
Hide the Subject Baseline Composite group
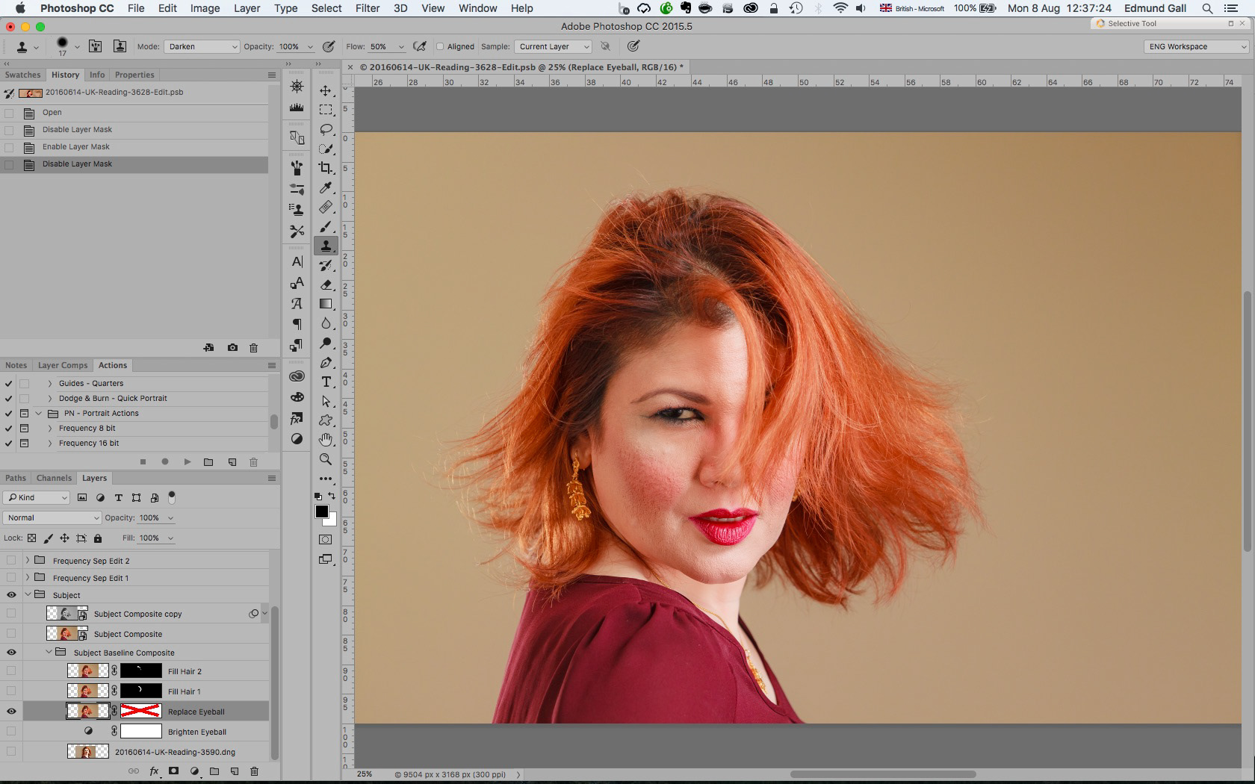(x=11, y=653)
